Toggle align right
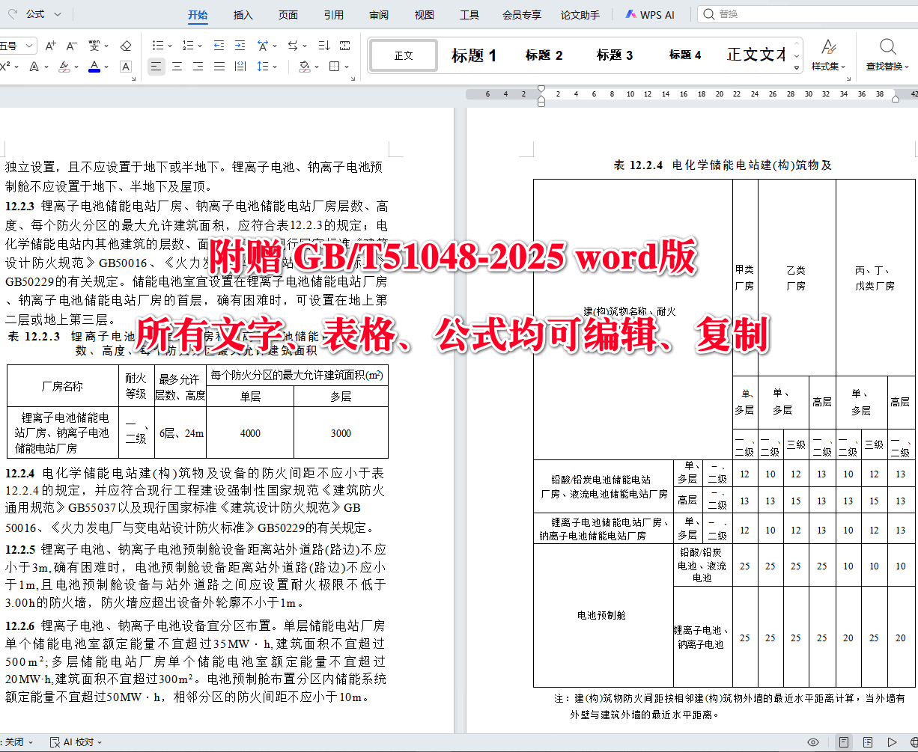918x752 pixels. click(198, 67)
